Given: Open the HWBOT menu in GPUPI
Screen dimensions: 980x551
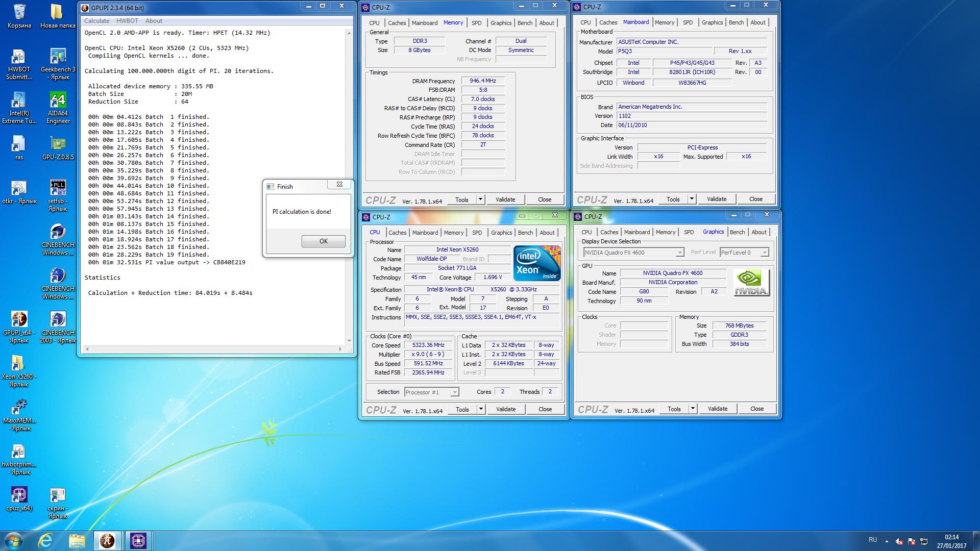Looking at the screenshot, I should pos(127,21).
